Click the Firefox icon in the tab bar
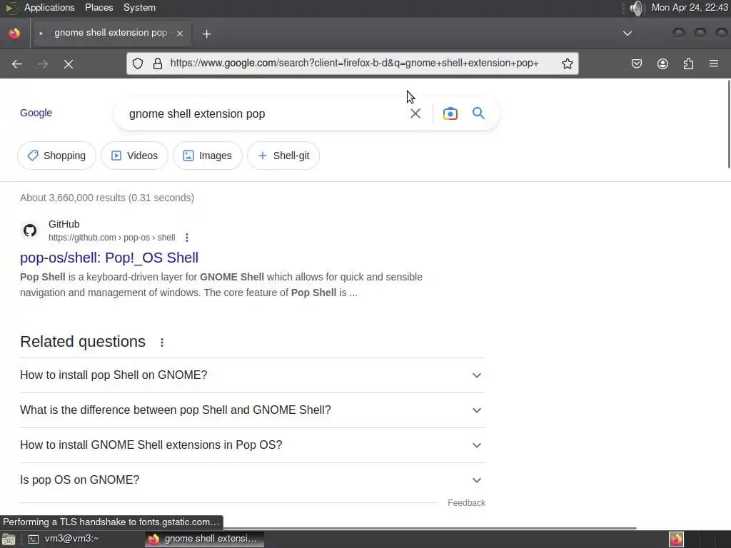This screenshot has width=731, height=548. 14,34
